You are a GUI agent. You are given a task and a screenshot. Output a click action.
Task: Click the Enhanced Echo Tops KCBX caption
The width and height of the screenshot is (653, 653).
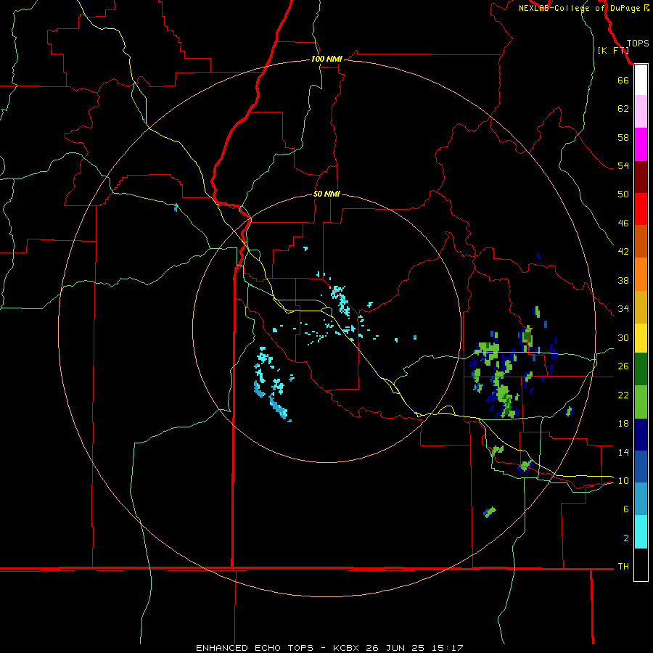click(329, 648)
